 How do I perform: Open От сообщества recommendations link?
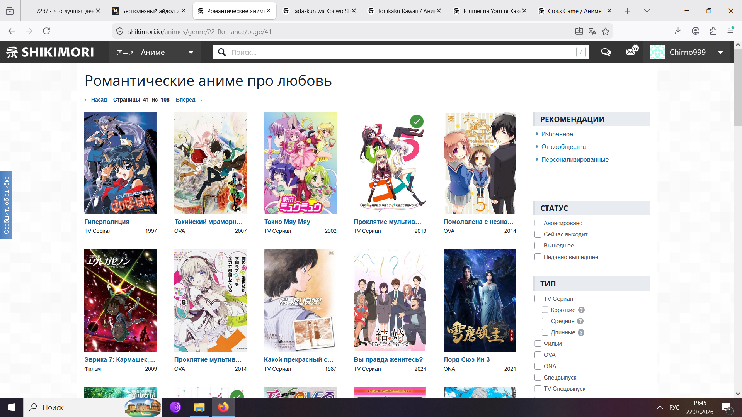[563, 147]
